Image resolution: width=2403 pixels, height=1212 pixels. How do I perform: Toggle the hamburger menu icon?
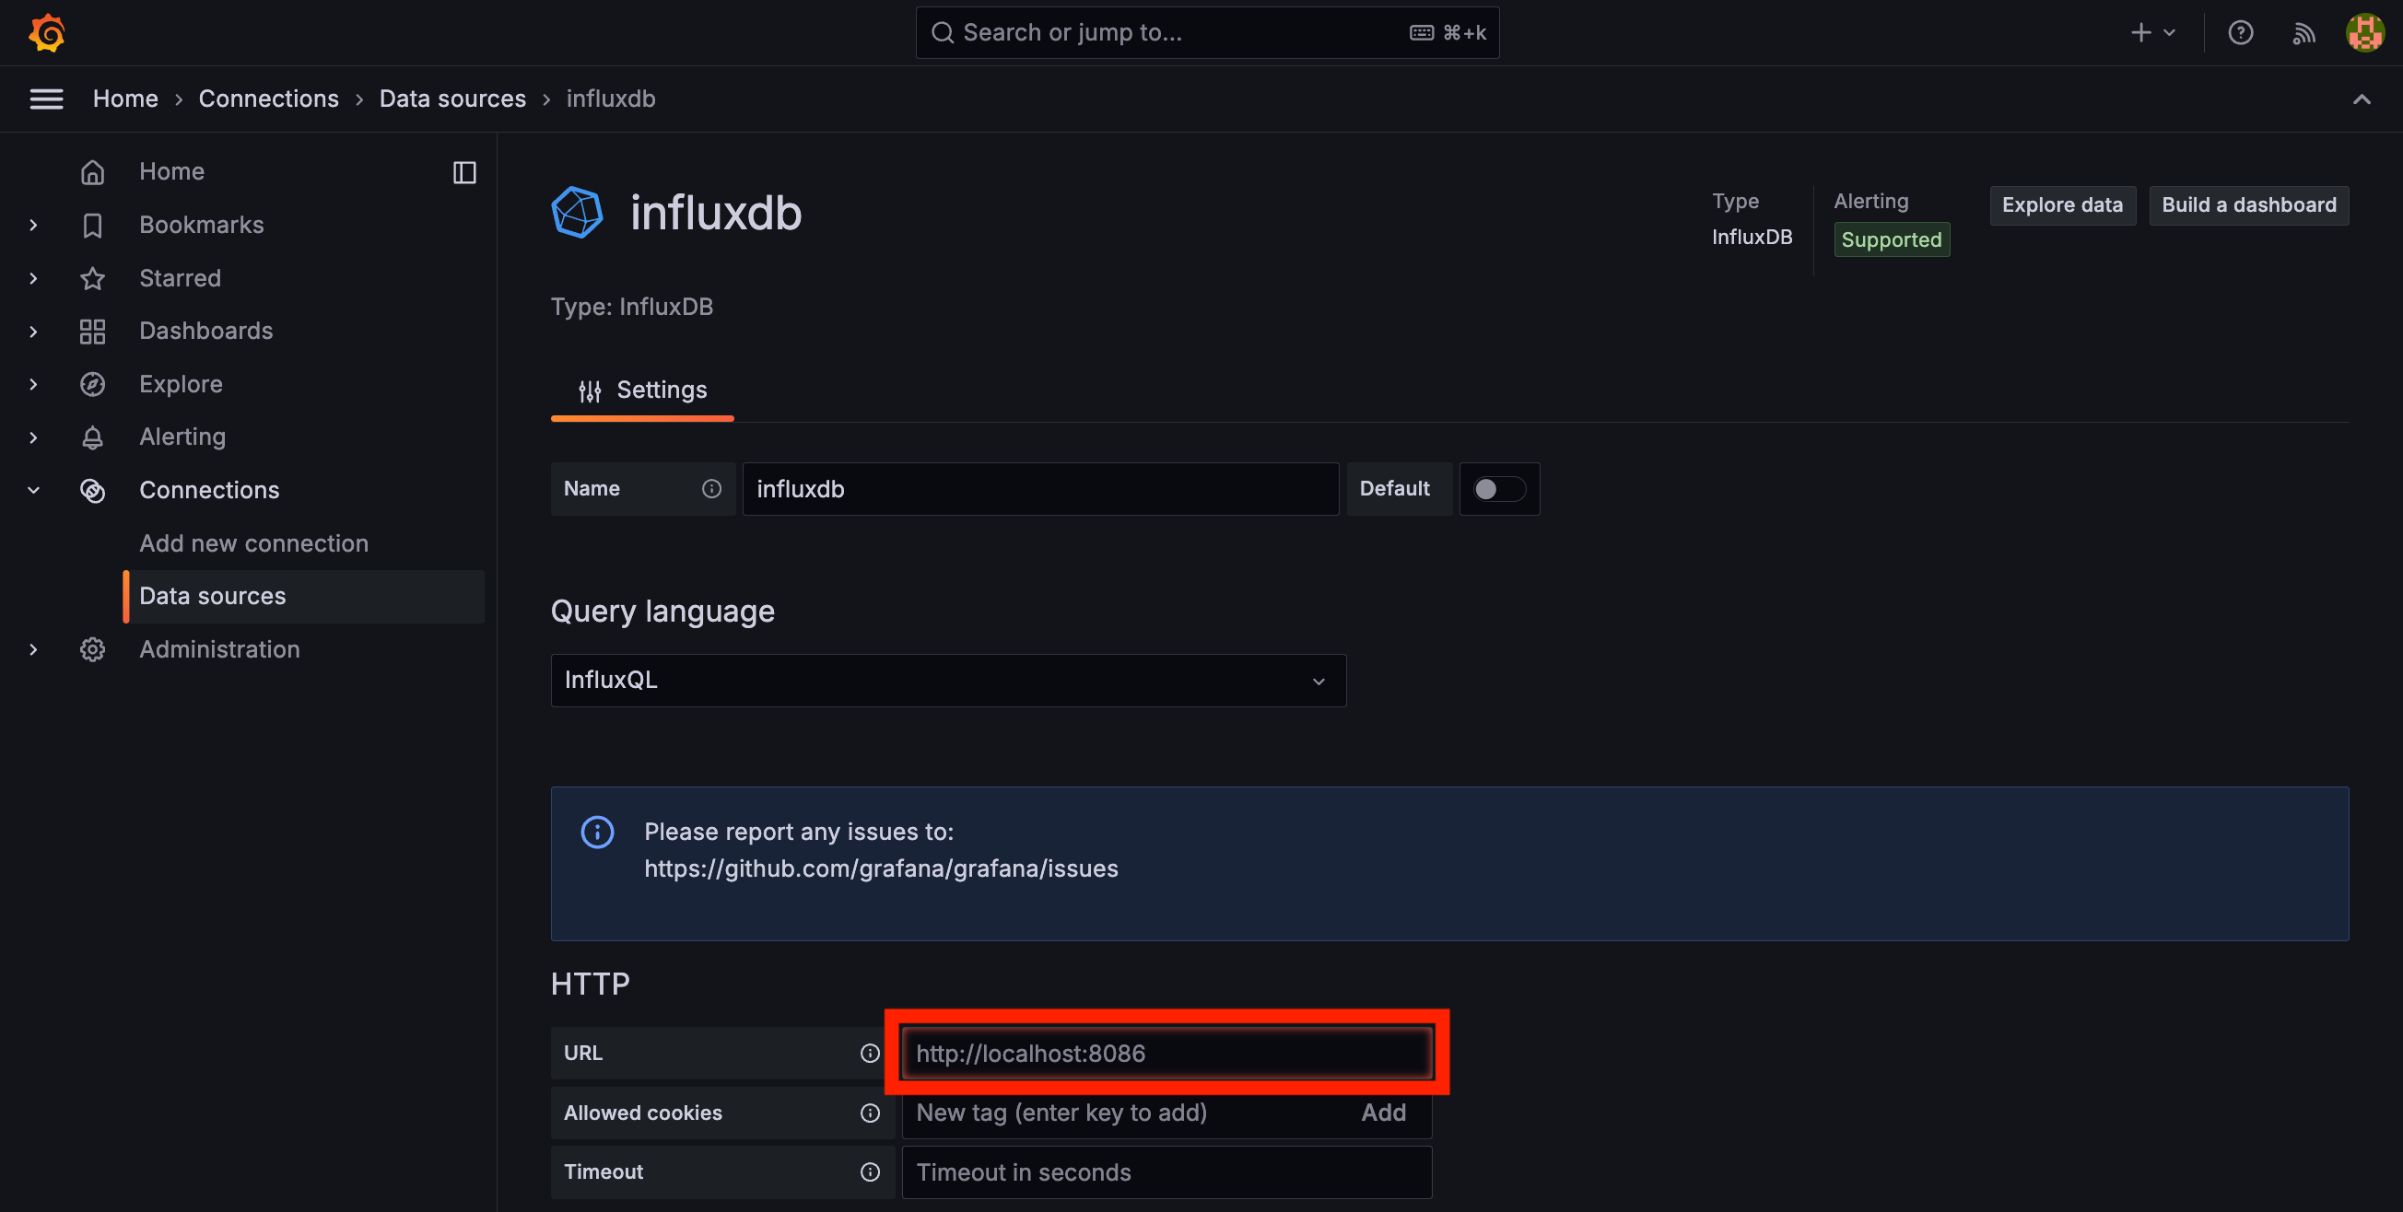point(47,99)
